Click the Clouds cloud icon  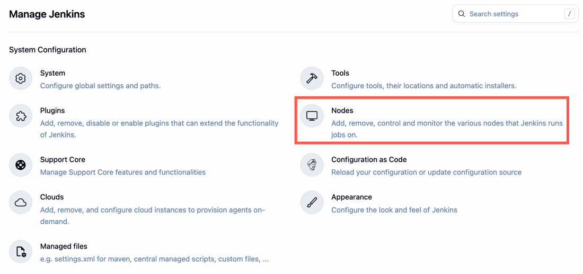tap(21, 203)
